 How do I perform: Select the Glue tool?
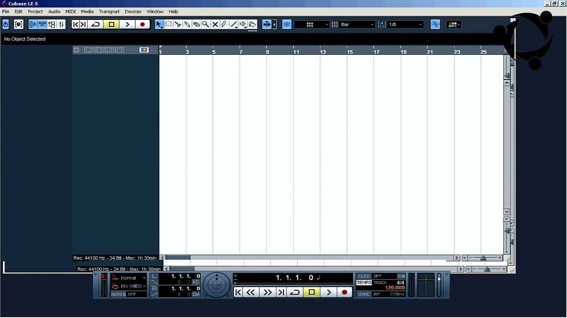187,25
